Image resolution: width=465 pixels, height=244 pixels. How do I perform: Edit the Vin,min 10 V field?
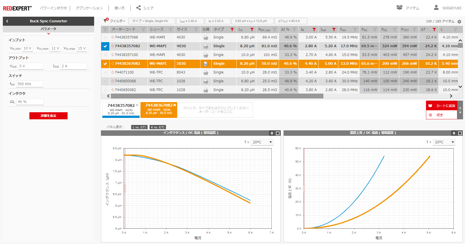pyautogui.click(x=27, y=48)
